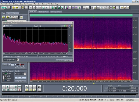
Task: Select the Time Selection I-beam tool
Action: (84, 8)
